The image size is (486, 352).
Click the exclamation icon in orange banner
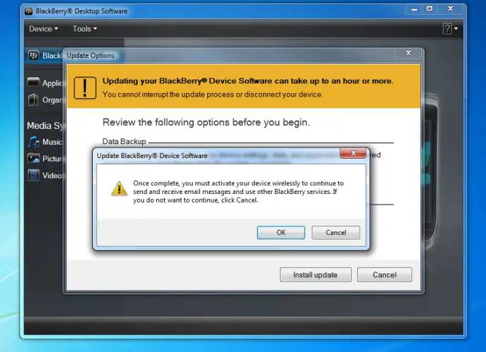85,88
